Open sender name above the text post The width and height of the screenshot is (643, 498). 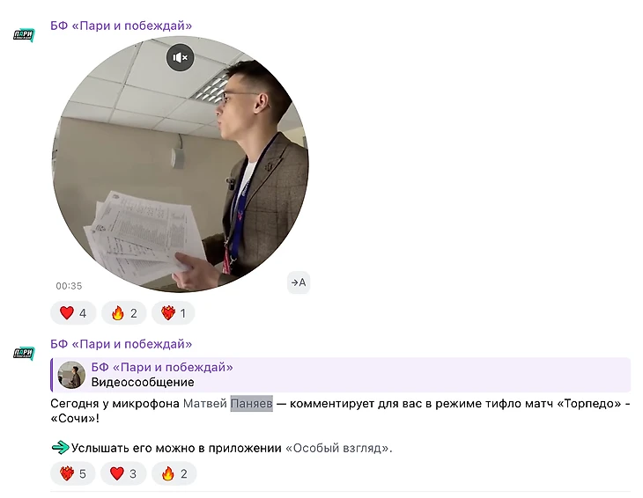[x=121, y=344]
